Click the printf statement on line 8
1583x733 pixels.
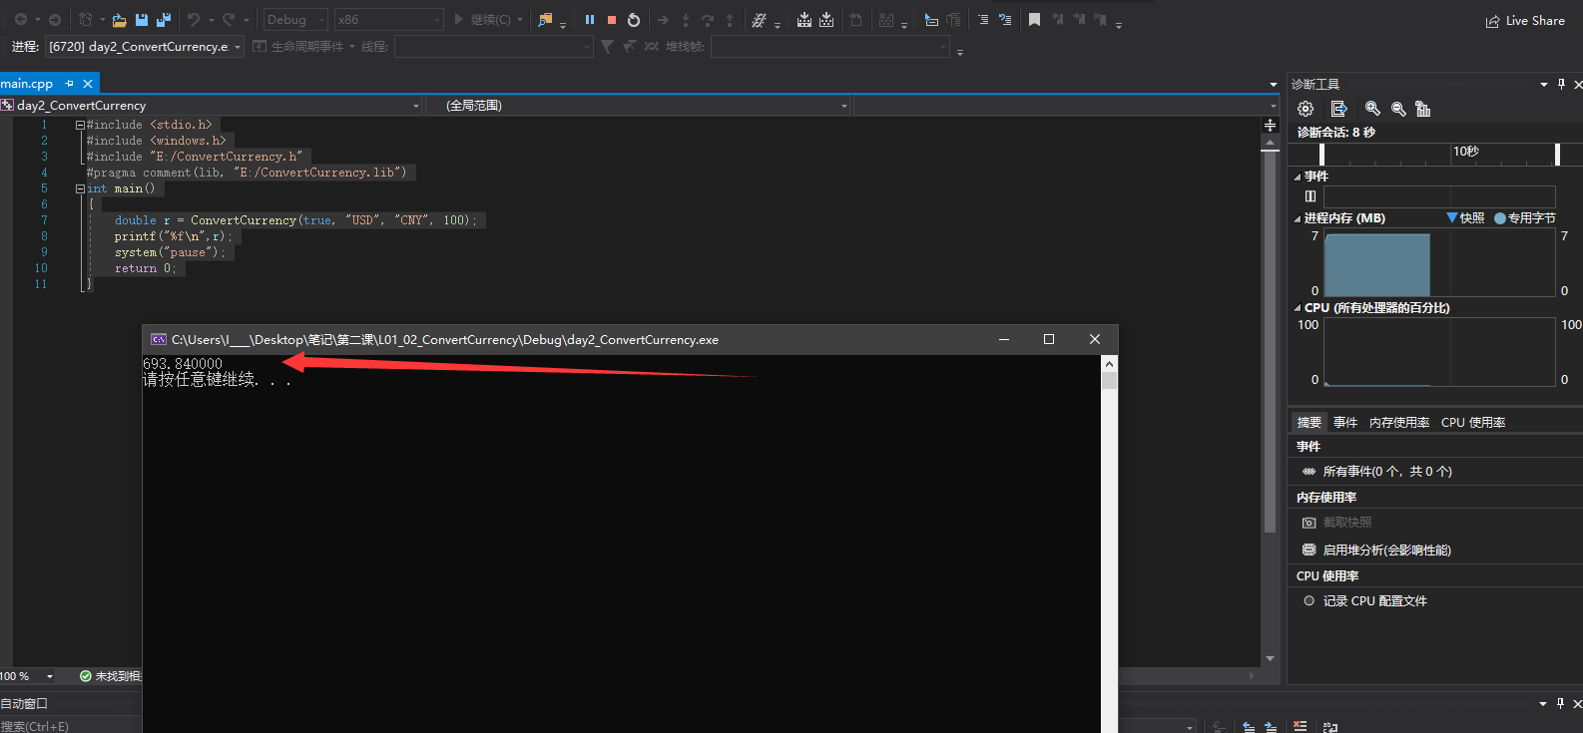point(173,236)
